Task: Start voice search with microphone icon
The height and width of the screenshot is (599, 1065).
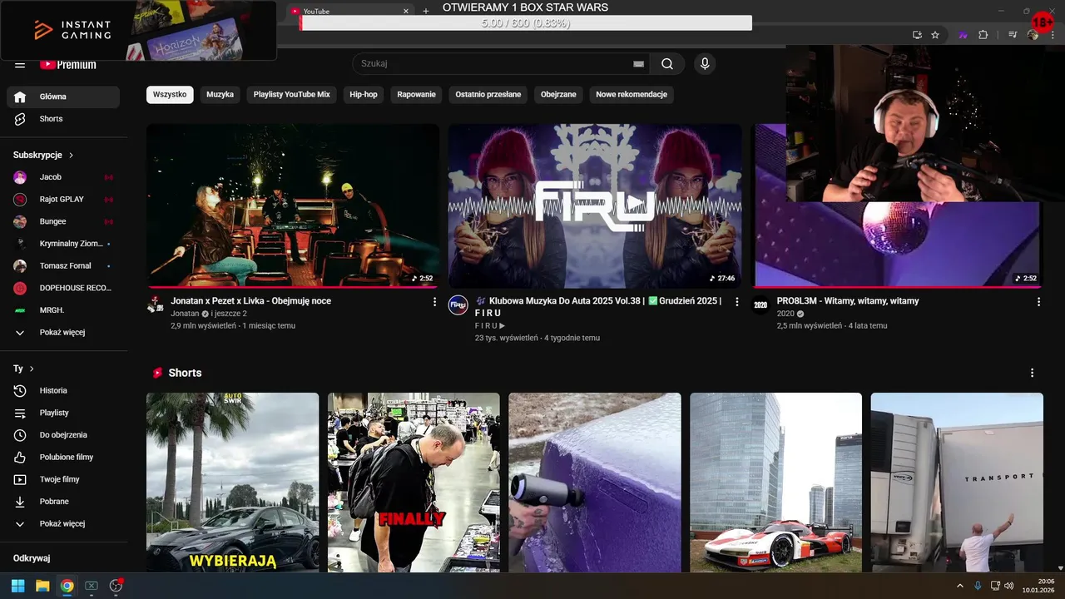Action: tap(705, 64)
